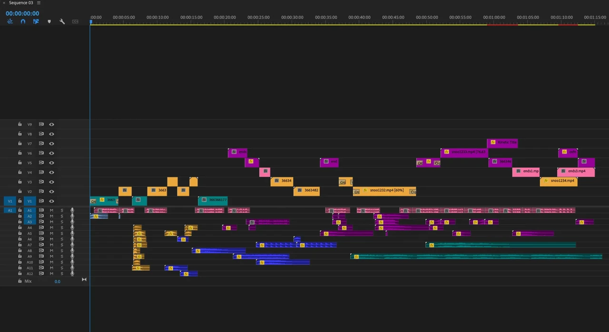
Task: Solo audio track A7
Action: pos(62,245)
